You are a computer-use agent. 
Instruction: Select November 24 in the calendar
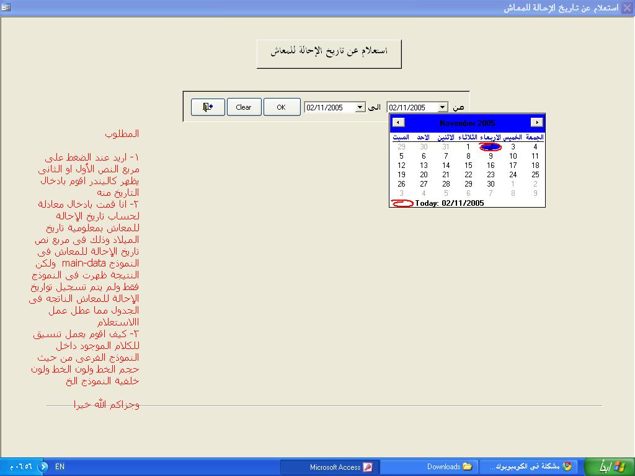[x=513, y=175]
